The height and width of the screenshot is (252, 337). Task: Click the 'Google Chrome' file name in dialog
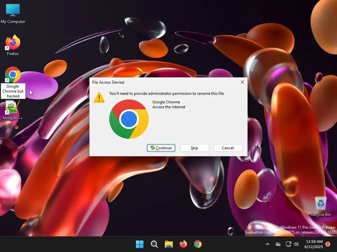click(166, 102)
